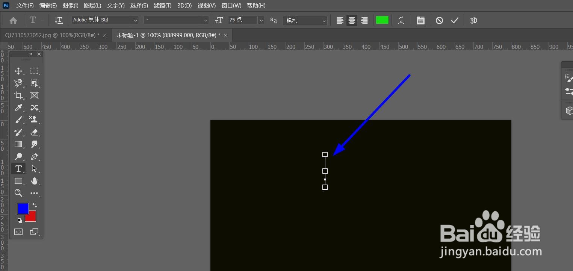Click the Home button in options bar
This screenshot has height=271, width=573.
click(13, 21)
